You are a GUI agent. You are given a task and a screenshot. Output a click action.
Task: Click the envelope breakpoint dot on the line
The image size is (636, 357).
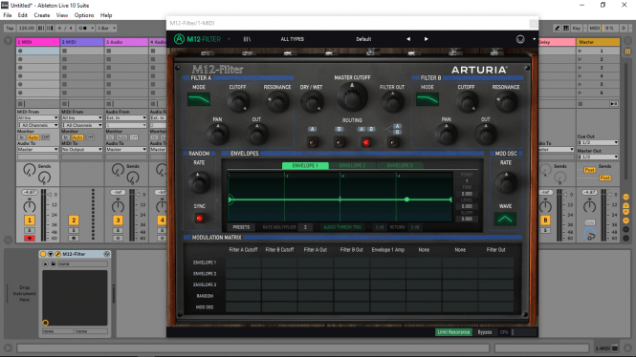click(x=406, y=199)
